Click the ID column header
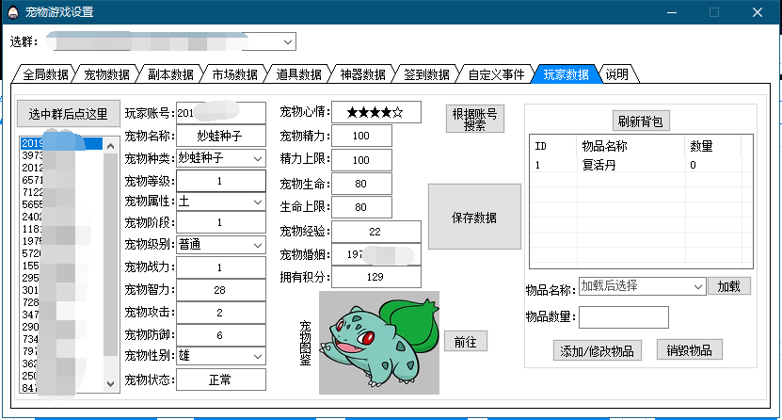Image resolution: width=782 pixels, height=420 pixels. click(x=553, y=146)
